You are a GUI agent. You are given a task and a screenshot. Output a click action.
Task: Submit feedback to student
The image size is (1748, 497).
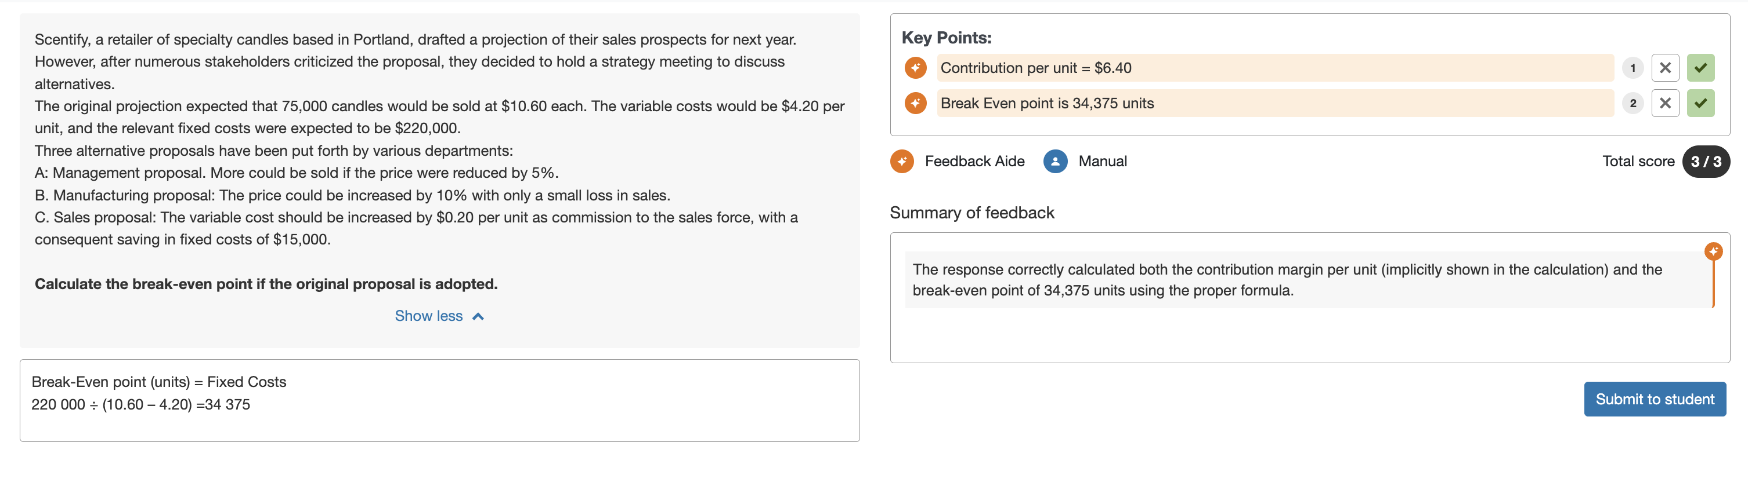coord(1655,400)
